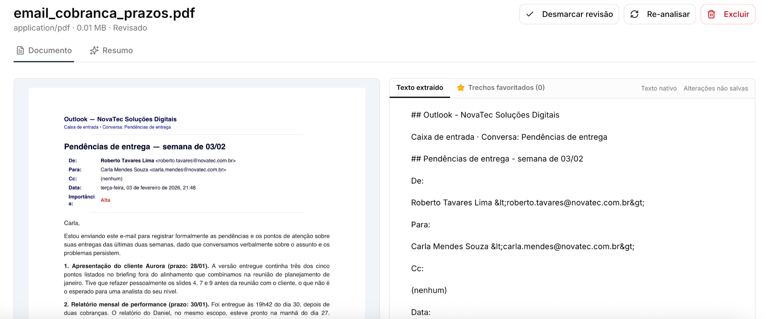Click the PDF header Outlook — NovaTec Soluções Digitais
The height and width of the screenshot is (319, 773).
[x=120, y=119]
